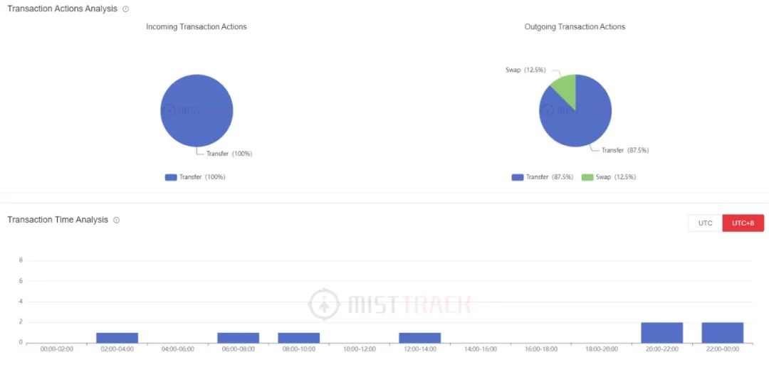Select the 02:00-04:00 bar
The width and height of the screenshot is (769, 367).
pos(117,338)
